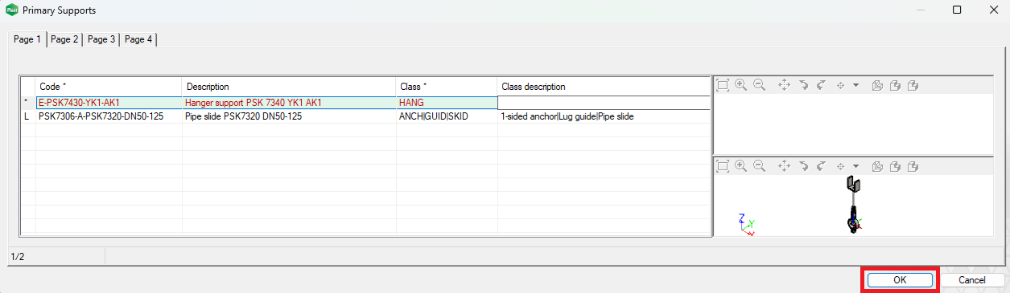Click center-point icon in upper preview toolbar
This screenshot has width=1010, height=293.
pyautogui.click(x=841, y=85)
